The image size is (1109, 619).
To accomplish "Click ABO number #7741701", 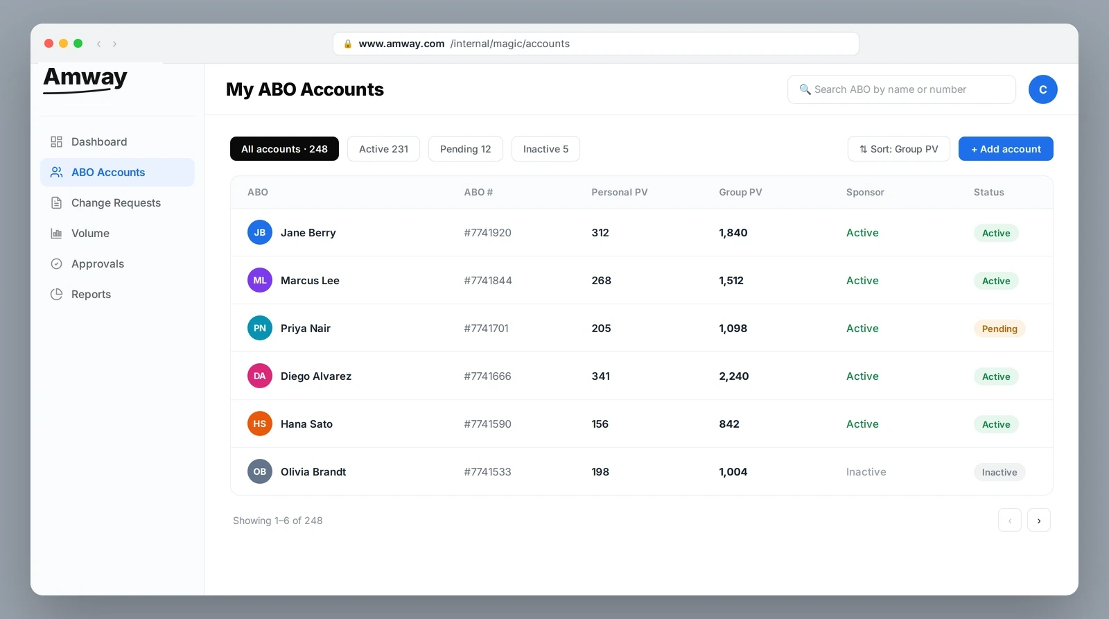I will pos(487,329).
